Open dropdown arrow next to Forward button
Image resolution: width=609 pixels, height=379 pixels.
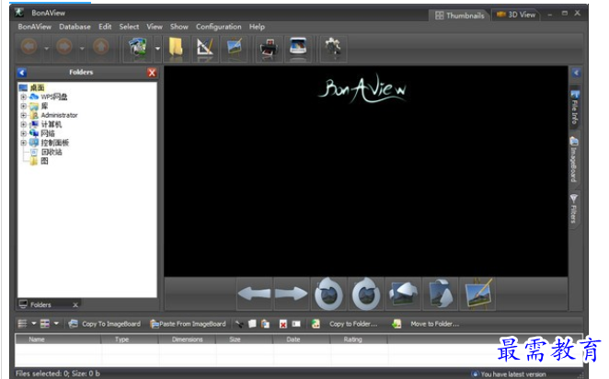[82, 49]
